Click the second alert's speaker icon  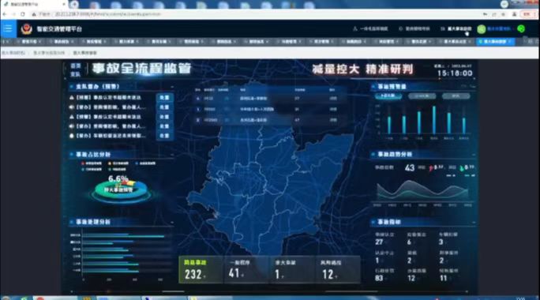[72, 107]
